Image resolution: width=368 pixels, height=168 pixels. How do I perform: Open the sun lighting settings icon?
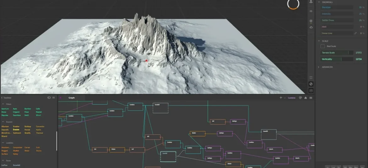click(x=311, y=21)
